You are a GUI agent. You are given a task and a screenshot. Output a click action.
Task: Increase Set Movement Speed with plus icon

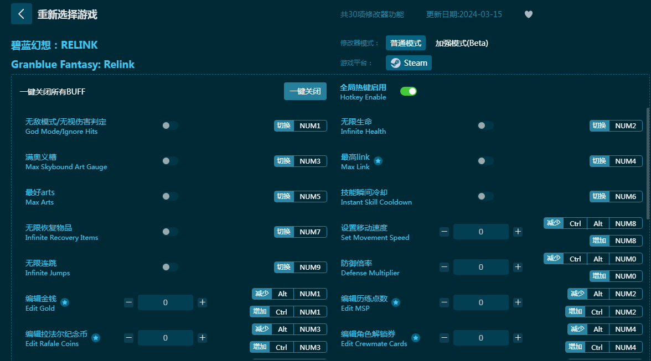point(518,232)
